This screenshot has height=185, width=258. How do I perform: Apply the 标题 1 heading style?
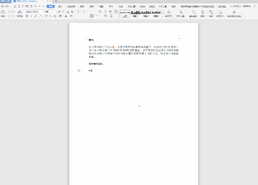135,14
